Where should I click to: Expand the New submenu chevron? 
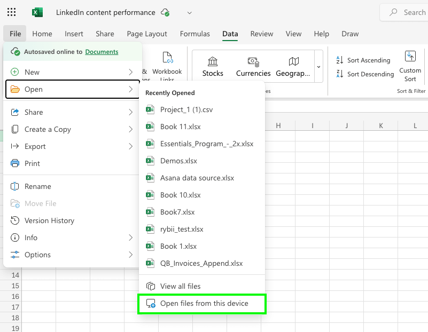tap(131, 72)
